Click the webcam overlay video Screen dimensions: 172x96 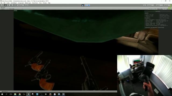[x=145, y=75]
